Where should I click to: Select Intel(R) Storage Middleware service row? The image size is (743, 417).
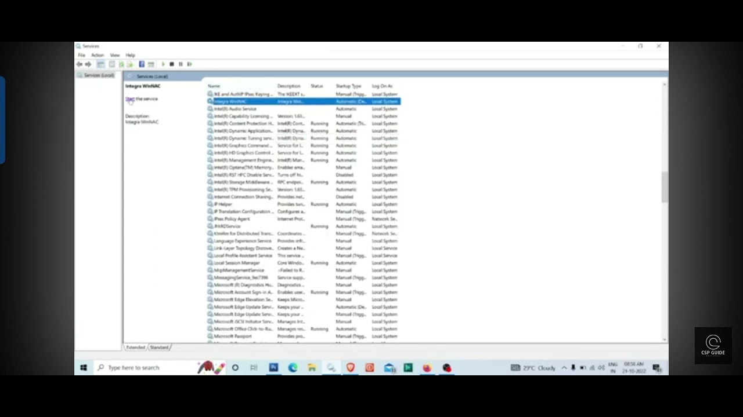[x=304, y=182]
